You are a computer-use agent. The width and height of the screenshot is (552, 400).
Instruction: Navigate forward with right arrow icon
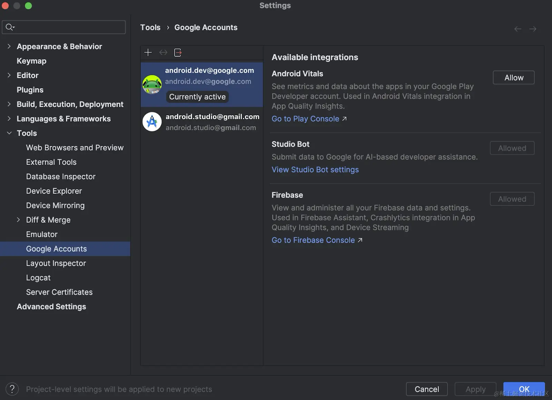(x=533, y=29)
